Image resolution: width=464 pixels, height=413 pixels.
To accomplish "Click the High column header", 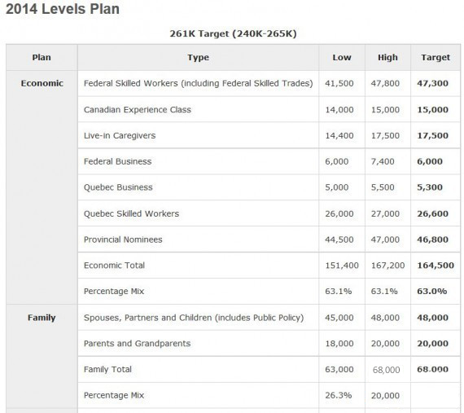I will click(x=387, y=57).
